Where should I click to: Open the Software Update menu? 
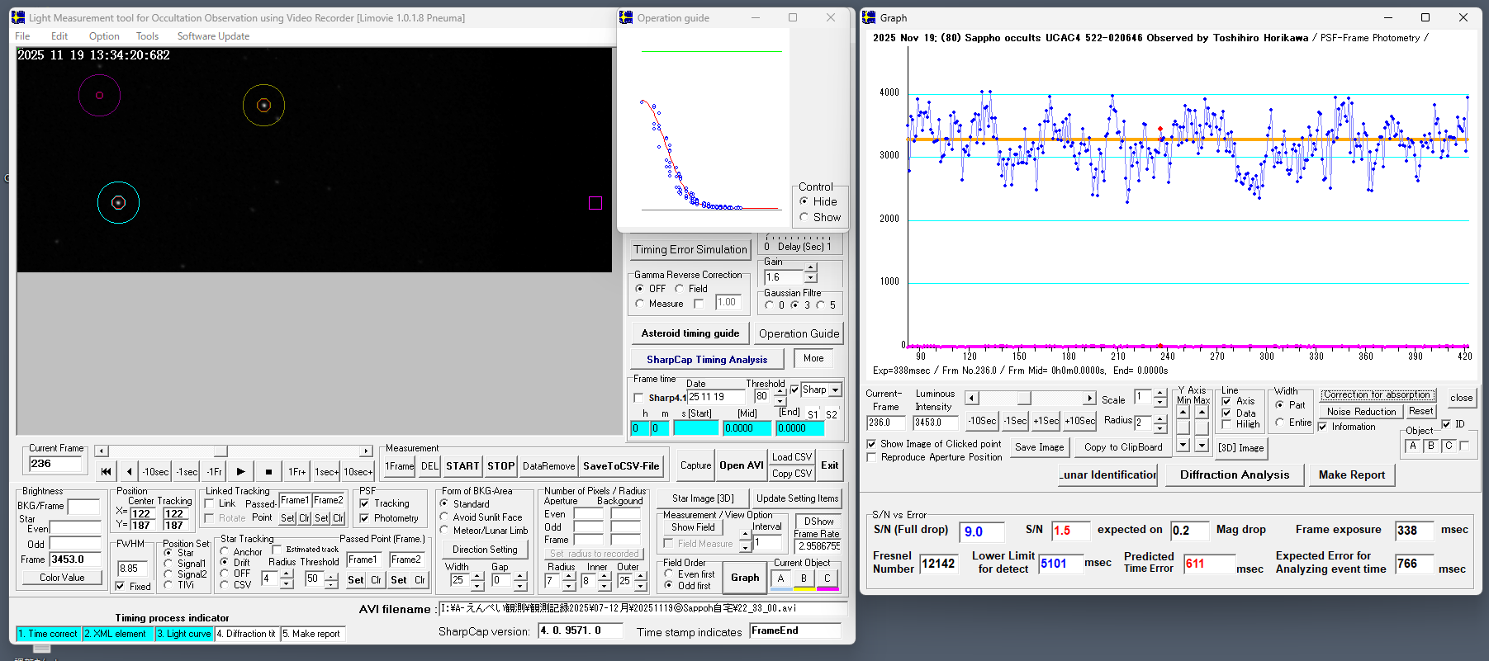[x=213, y=36]
